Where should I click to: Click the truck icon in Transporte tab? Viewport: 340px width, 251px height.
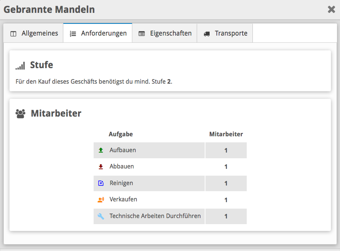click(207, 34)
